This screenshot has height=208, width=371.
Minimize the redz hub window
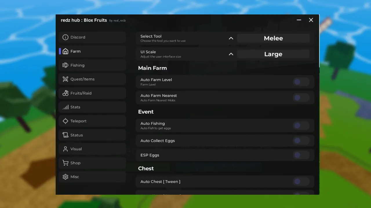[x=299, y=20]
